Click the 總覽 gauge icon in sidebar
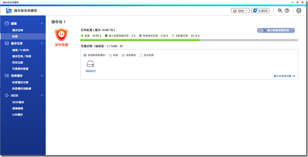 (7, 23)
